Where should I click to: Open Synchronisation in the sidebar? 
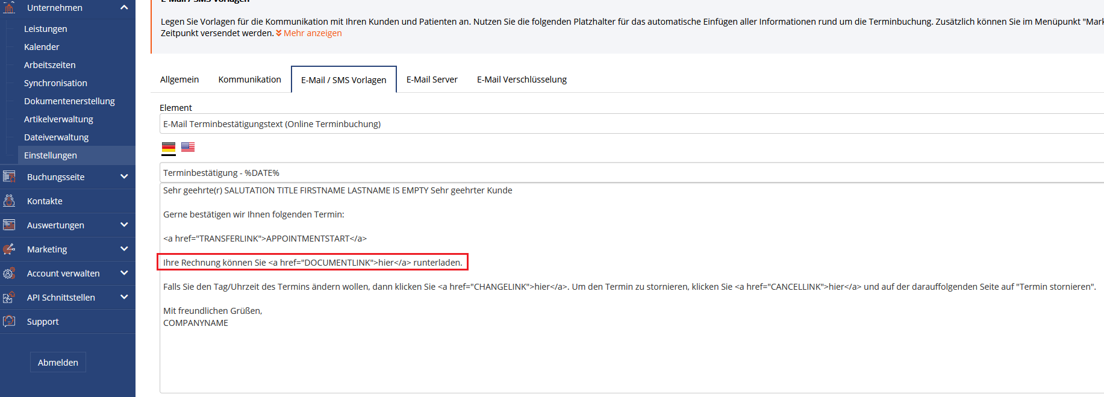pyautogui.click(x=55, y=83)
